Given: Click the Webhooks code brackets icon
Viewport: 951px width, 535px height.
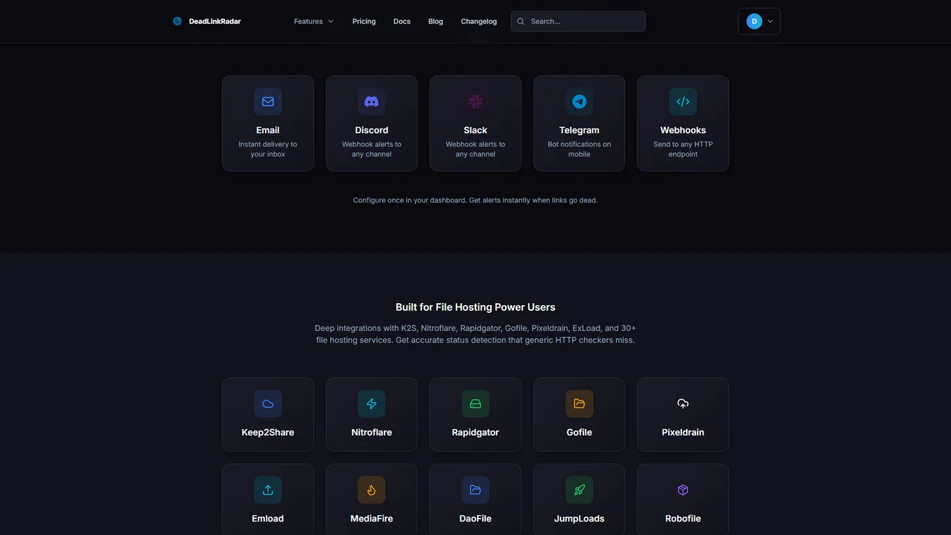Looking at the screenshot, I should coord(683,101).
